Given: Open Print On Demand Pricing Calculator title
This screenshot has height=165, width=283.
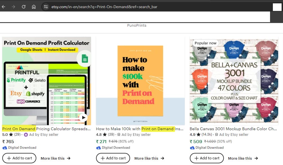Looking at the screenshot, I should coord(46,129).
